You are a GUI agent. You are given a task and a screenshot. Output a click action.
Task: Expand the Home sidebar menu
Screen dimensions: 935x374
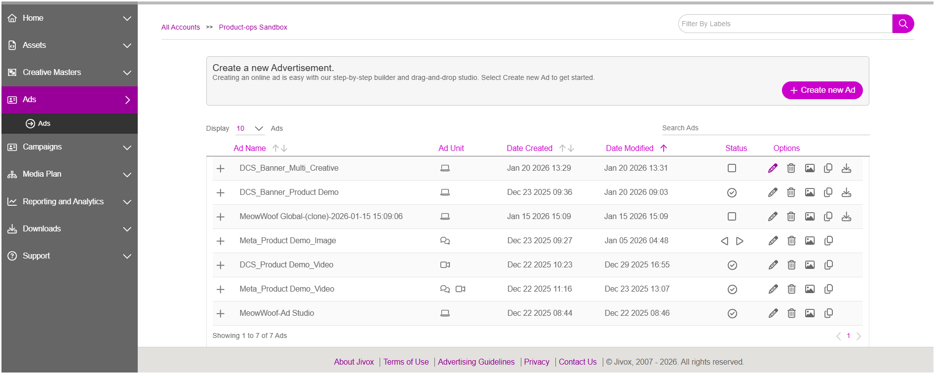coord(70,18)
